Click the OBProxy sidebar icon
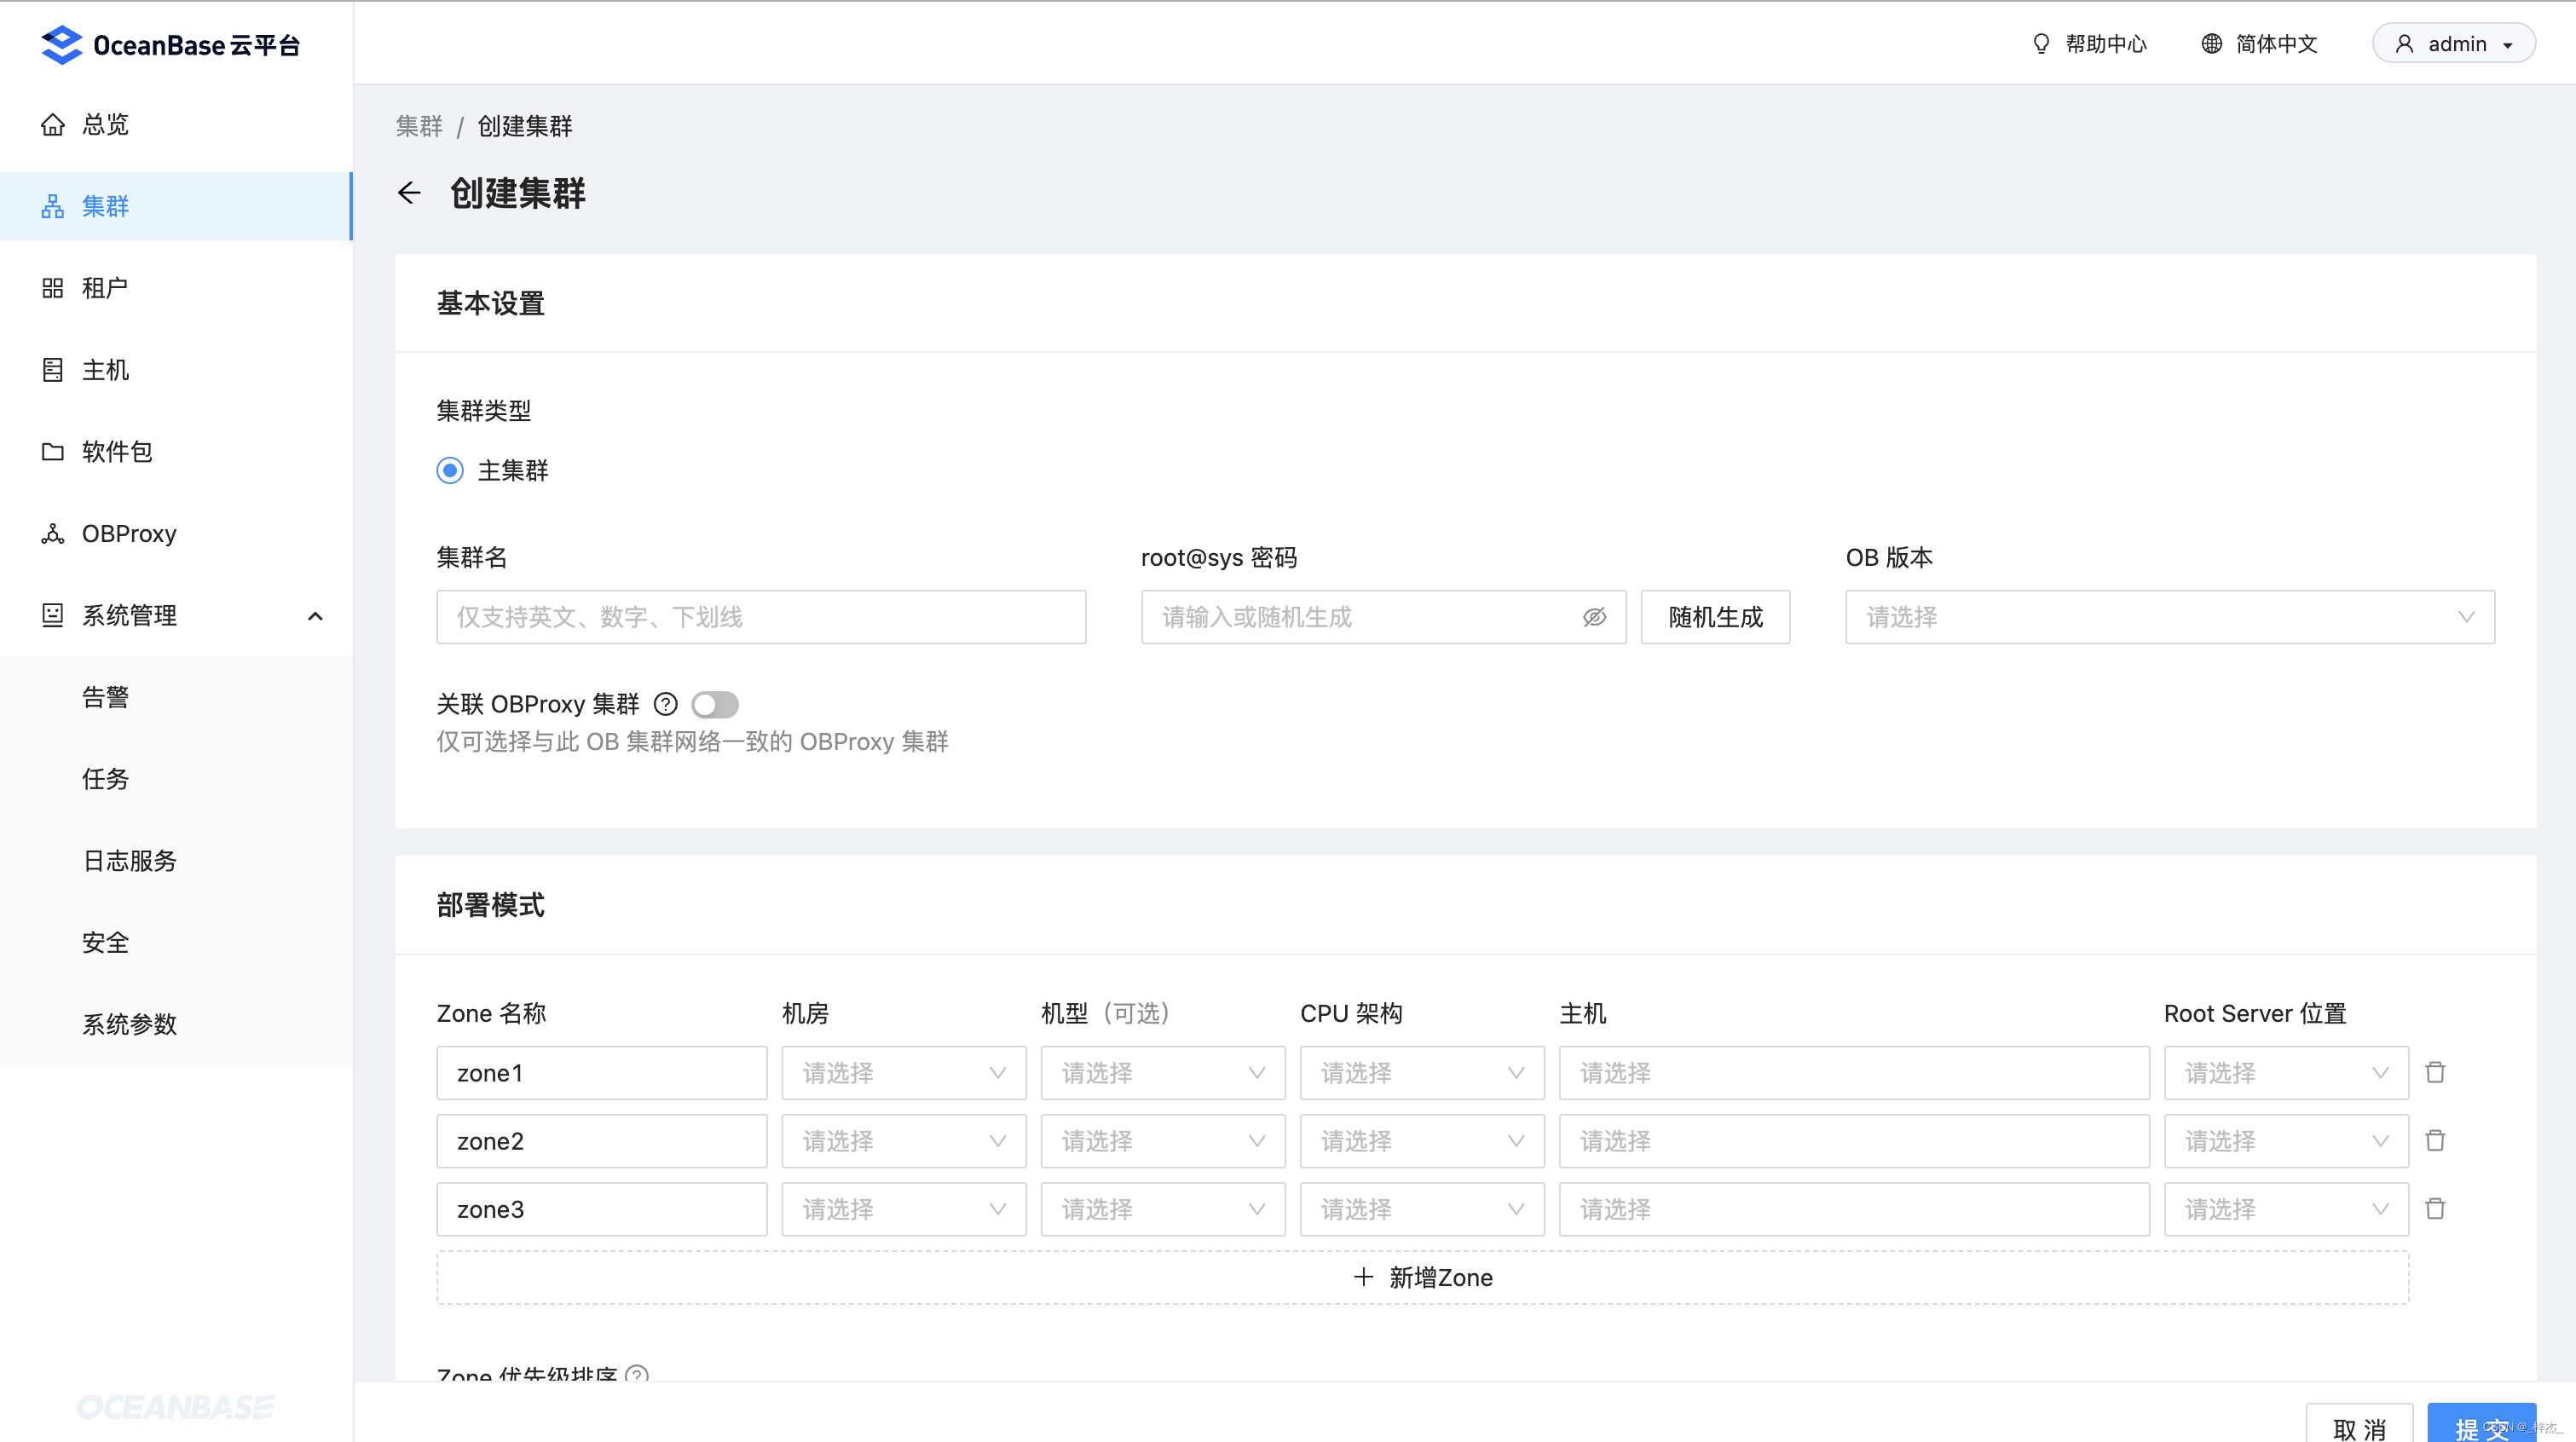 click(53, 533)
